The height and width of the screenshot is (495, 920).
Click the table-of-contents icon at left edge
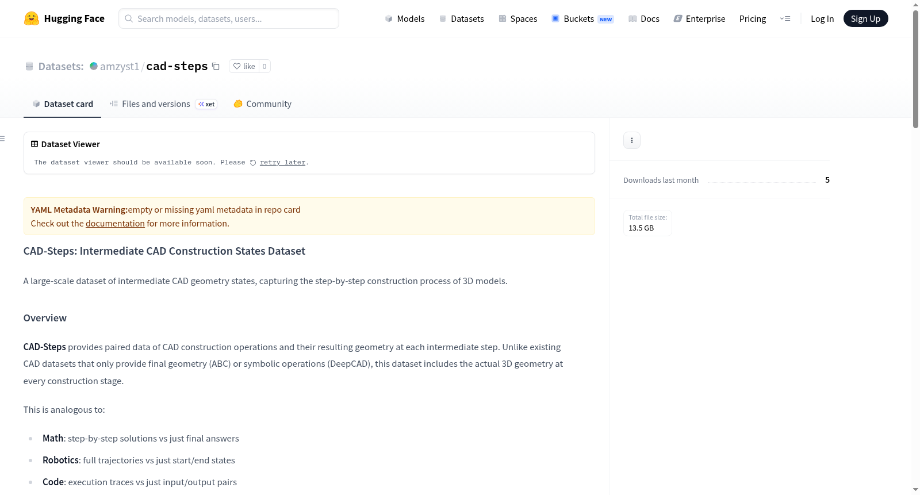coord(2,139)
